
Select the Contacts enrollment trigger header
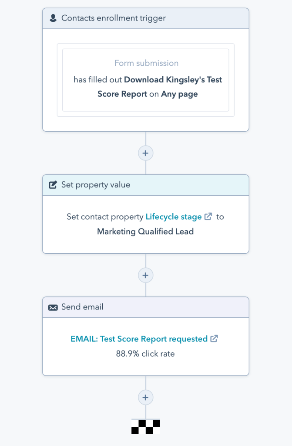coord(146,18)
